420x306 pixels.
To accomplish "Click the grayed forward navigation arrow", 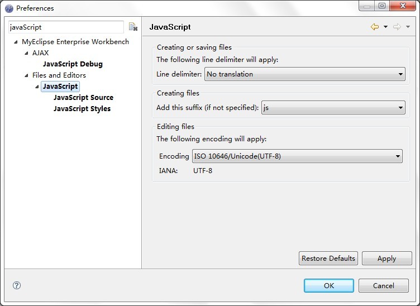I will tap(397, 27).
